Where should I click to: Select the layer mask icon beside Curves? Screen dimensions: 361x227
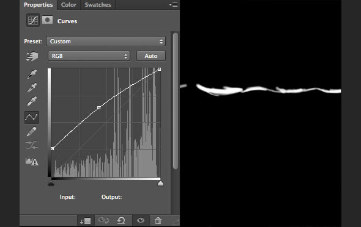[48, 20]
